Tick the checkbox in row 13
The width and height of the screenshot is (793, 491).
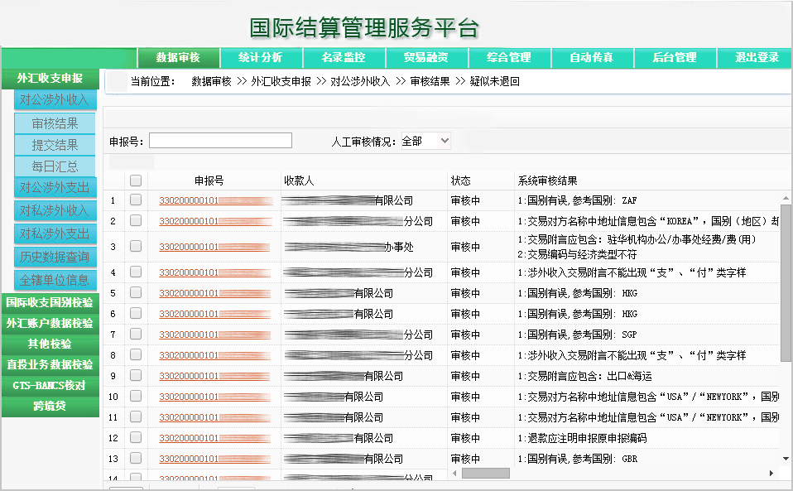136,459
